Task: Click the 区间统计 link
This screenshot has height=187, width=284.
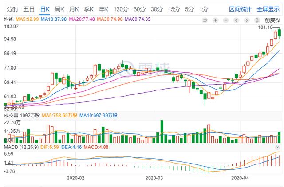Action: [x=240, y=9]
